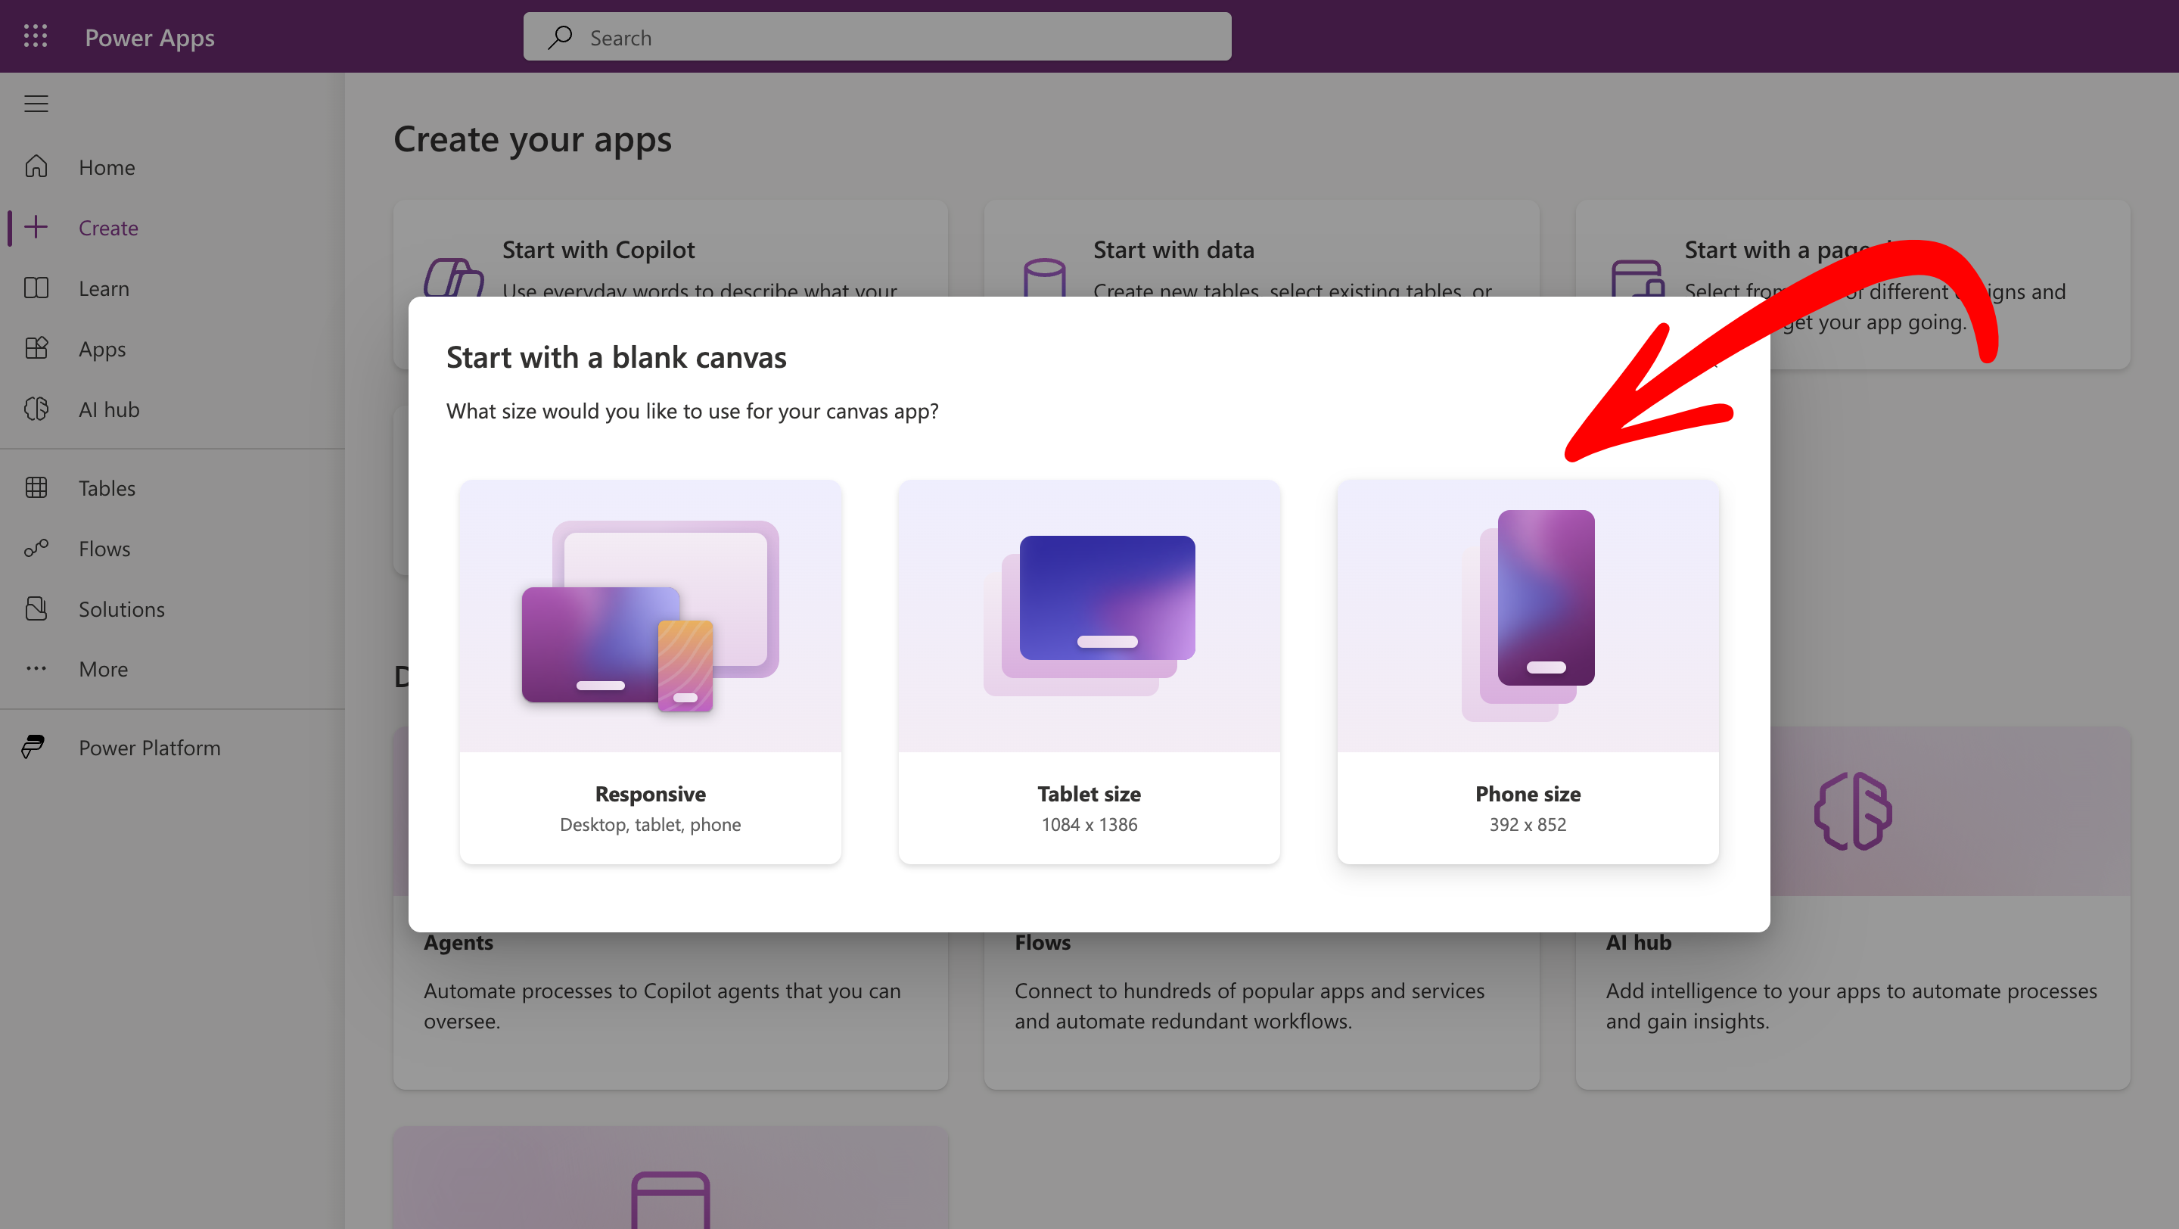This screenshot has height=1229, width=2179.
Task: Open the Microsoft 365 app launcher
Action: tap(36, 36)
